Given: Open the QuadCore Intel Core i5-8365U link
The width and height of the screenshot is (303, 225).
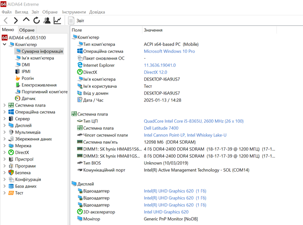Looking at the screenshot, I should pyautogui.click(x=194, y=121).
